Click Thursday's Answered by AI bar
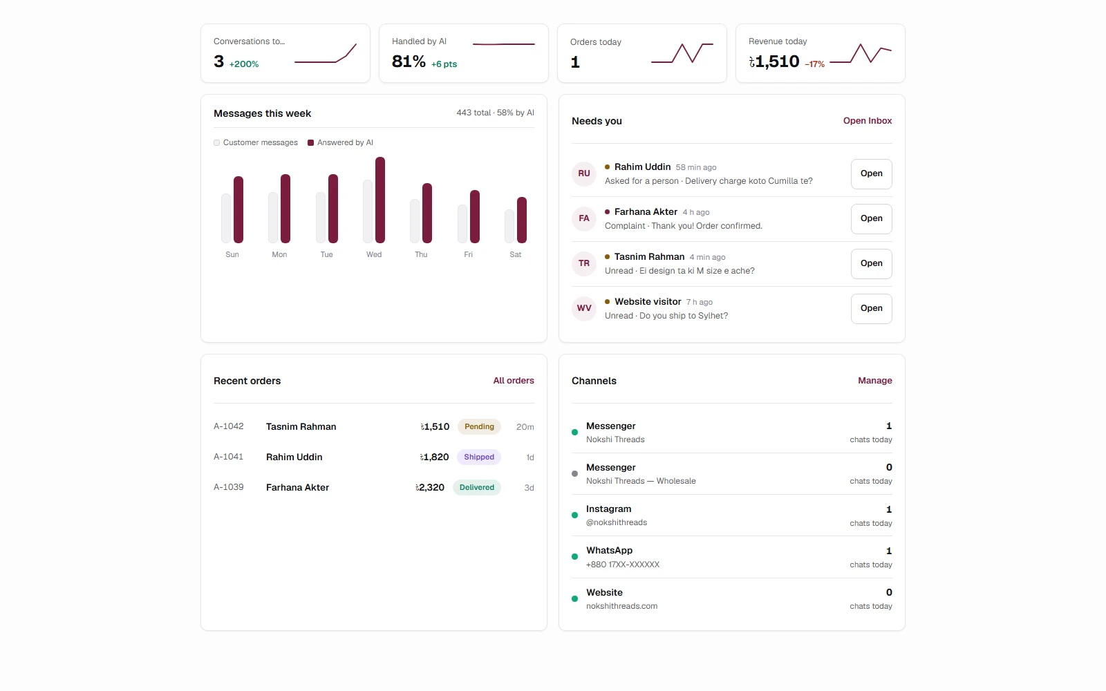This screenshot has height=691, width=1106. click(x=427, y=213)
